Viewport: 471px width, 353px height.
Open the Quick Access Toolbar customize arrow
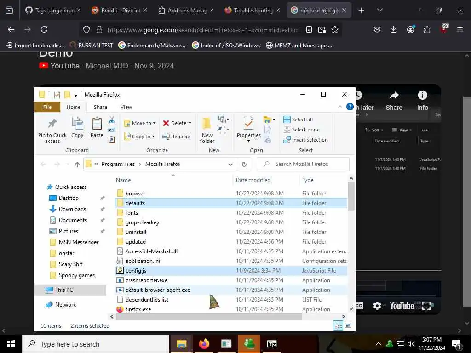[x=76, y=95]
